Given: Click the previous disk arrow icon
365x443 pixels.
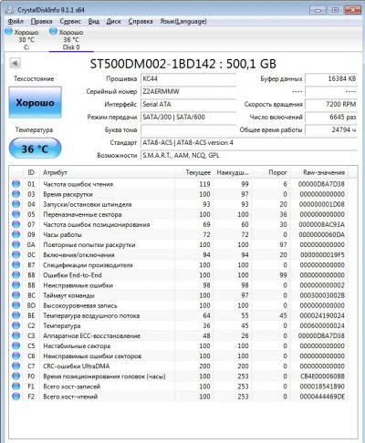Looking at the screenshot, I should pyautogui.click(x=15, y=63).
